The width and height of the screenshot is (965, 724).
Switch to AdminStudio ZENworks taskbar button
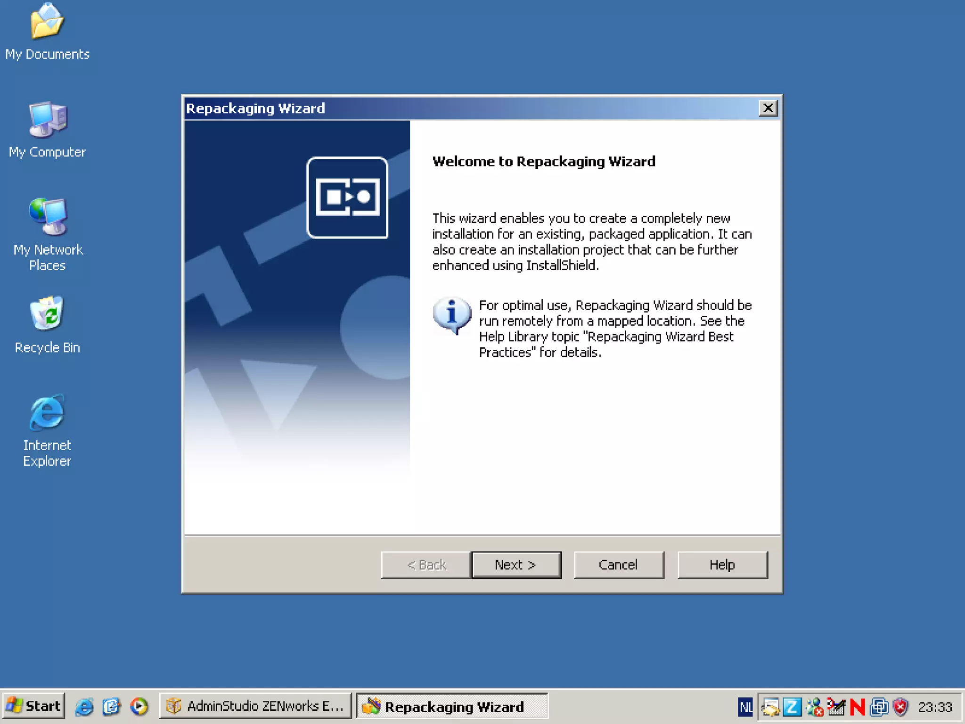255,706
